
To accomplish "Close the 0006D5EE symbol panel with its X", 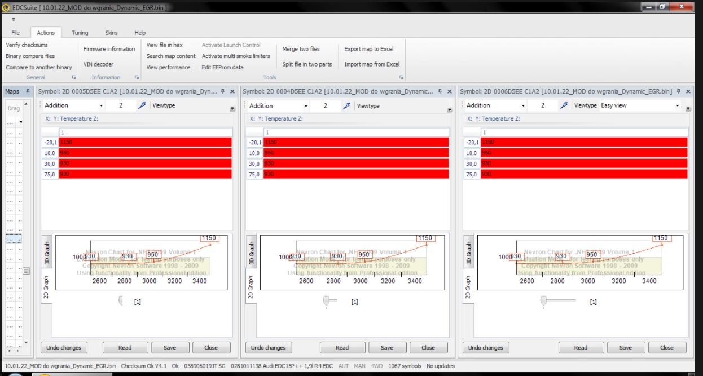I will (x=688, y=91).
